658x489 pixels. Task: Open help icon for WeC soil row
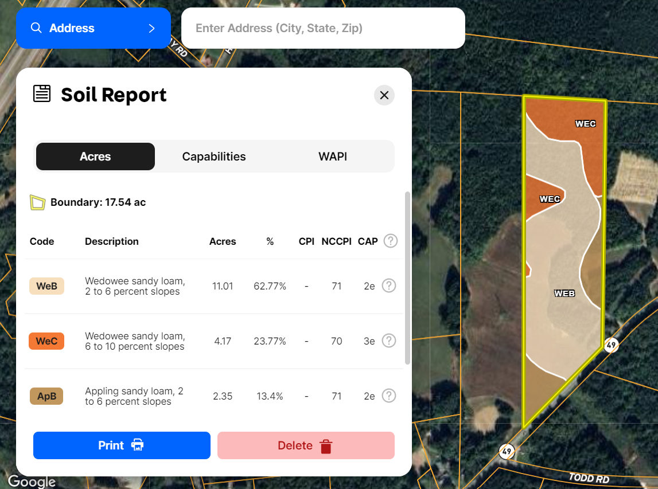[x=388, y=341]
